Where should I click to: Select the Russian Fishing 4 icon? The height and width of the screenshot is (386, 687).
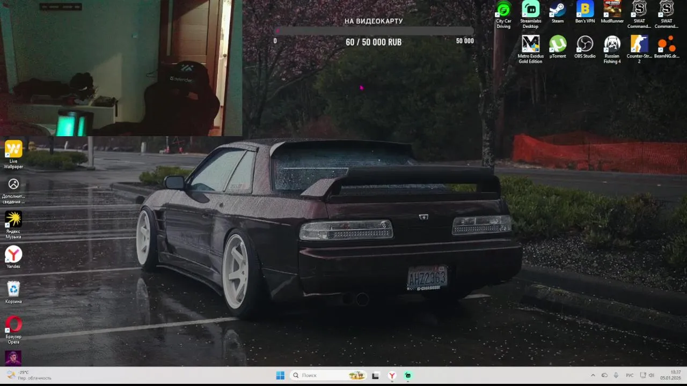[612, 50]
